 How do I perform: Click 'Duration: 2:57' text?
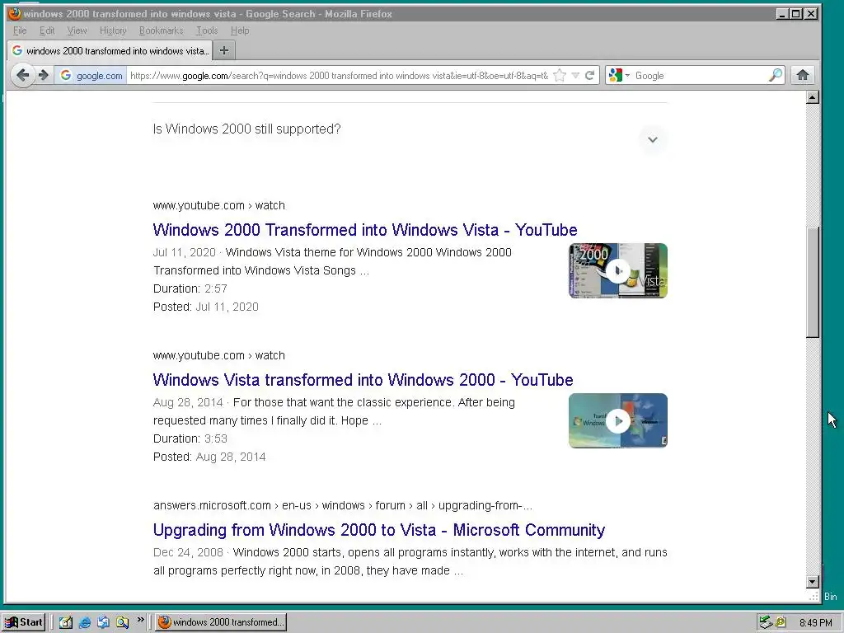[x=190, y=288]
